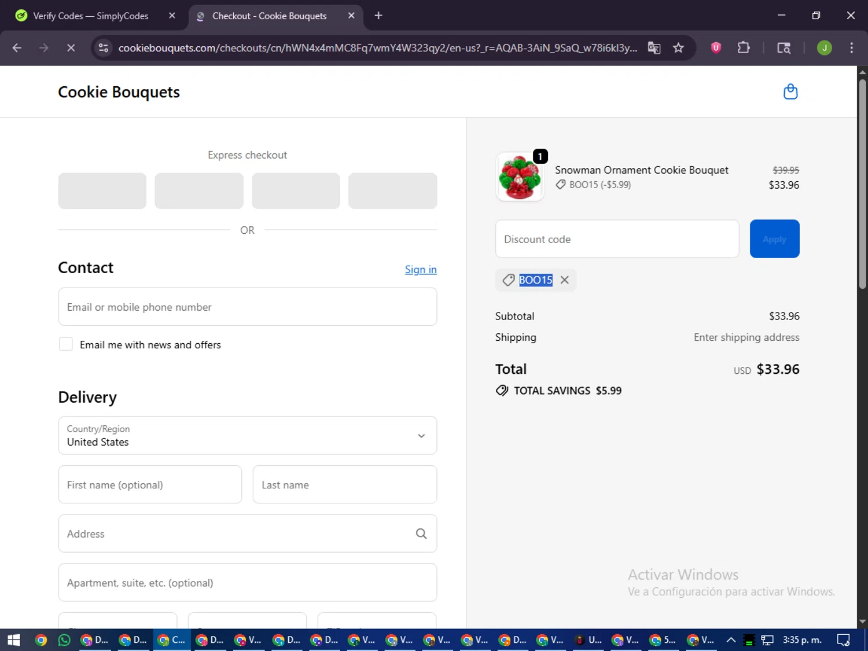This screenshot has width=868, height=651.
Task: Open a new browser tab
Action: pyautogui.click(x=378, y=16)
